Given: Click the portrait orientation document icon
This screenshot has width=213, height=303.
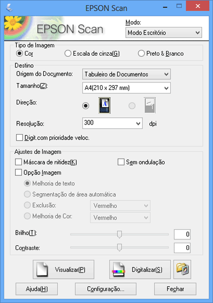Looking at the screenshot, I should (104, 106).
